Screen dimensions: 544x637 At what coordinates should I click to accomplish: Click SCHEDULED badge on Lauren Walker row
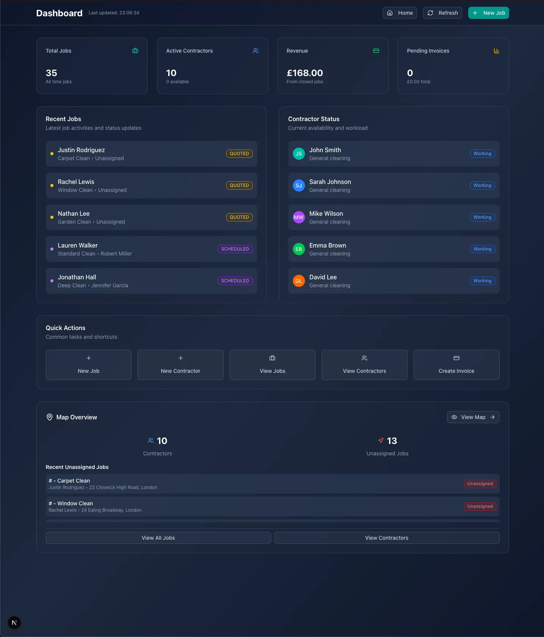(235, 249)
